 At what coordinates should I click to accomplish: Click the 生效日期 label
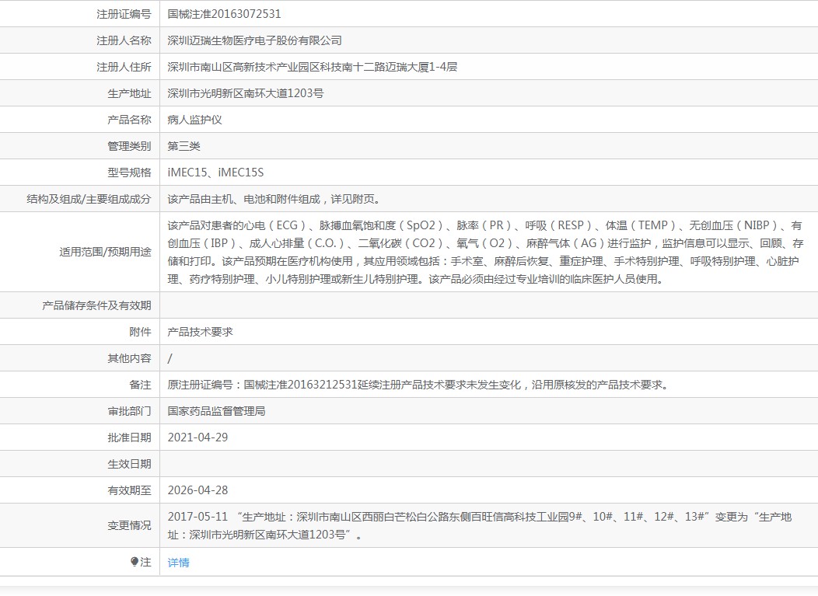129,464
